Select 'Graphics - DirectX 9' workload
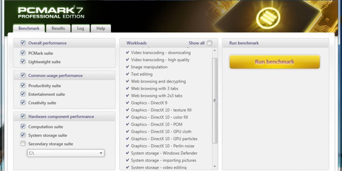This screenshot has width=342, height=171. coord(149,103)
